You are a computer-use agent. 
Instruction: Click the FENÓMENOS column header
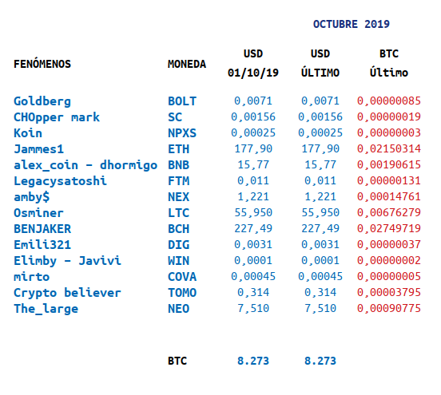pos(42,64)
